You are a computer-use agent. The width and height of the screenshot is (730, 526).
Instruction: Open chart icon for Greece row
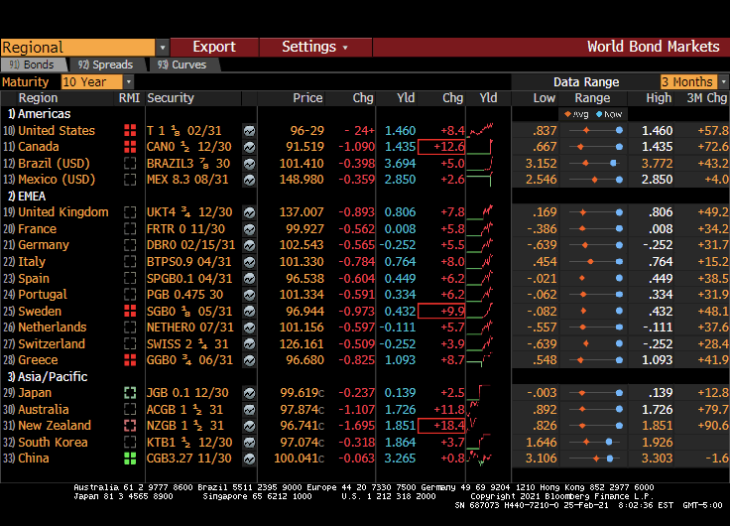[250, 360]
